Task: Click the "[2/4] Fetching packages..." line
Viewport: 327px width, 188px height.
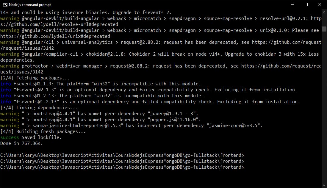Action: (35, 78)
